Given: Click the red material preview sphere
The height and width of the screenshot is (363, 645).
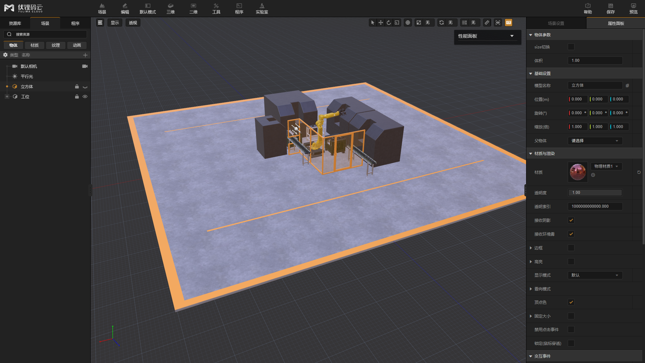Looking at the screenshot, I should point(577,172).
